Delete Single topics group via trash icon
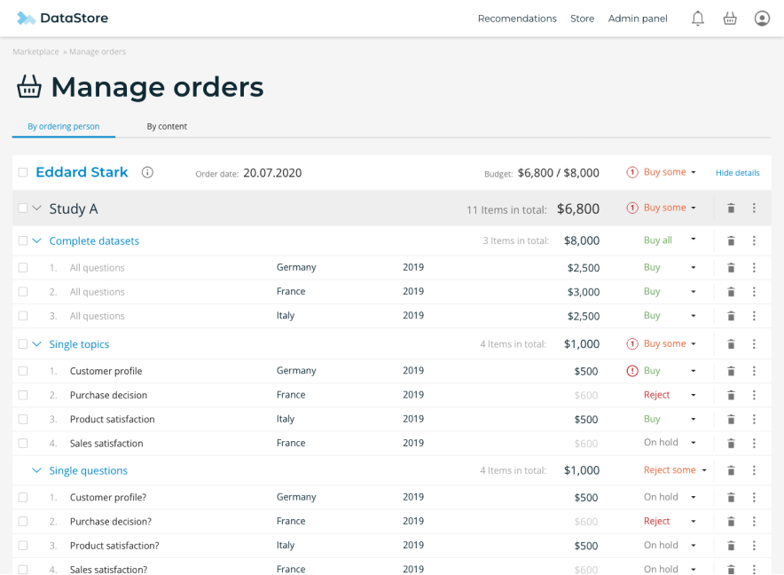Image resolution: width=784 pixels, height=575 pixels. coord(731,343)
